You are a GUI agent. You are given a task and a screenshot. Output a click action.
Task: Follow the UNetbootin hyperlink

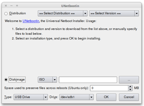pos(31,21)
